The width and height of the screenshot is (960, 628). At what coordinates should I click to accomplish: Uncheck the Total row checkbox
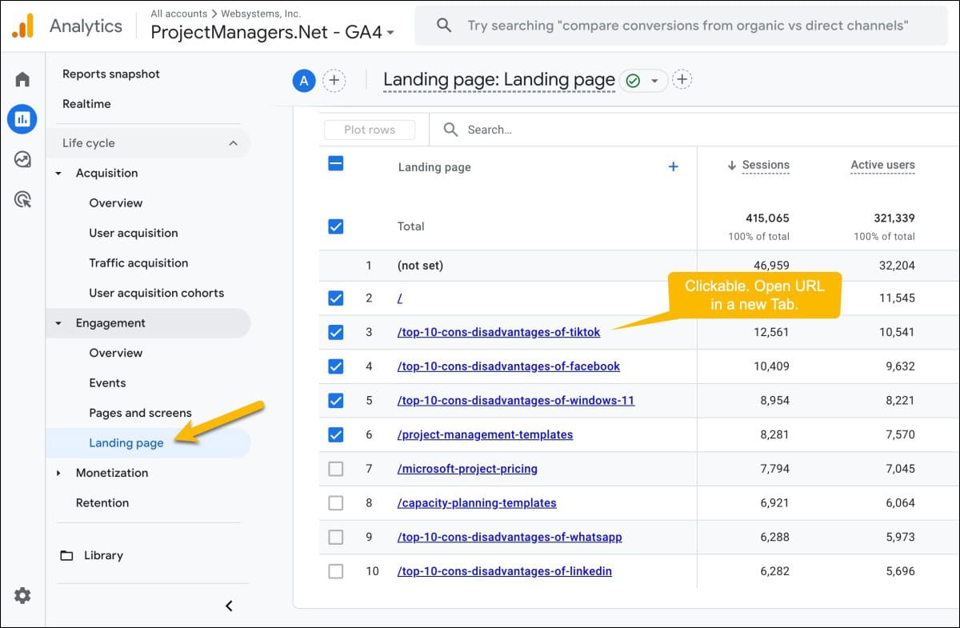coord(336,226)
